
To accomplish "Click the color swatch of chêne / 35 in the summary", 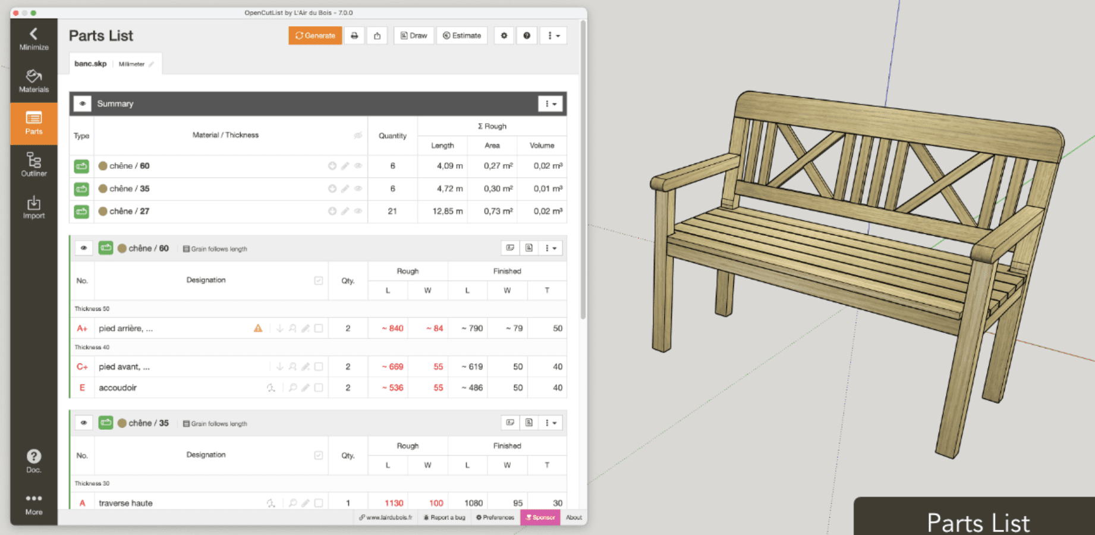I will point(103,188).
